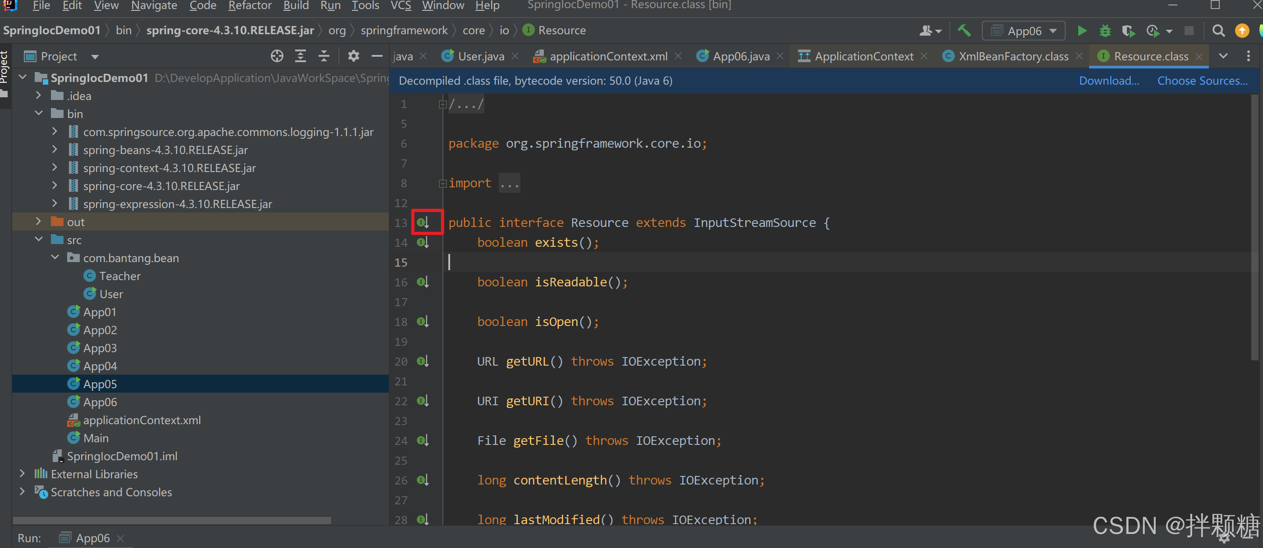Open Search Everywhere magnifier icon
Viewport: 1263px width, 548px height.
[x=1218, y=31]
